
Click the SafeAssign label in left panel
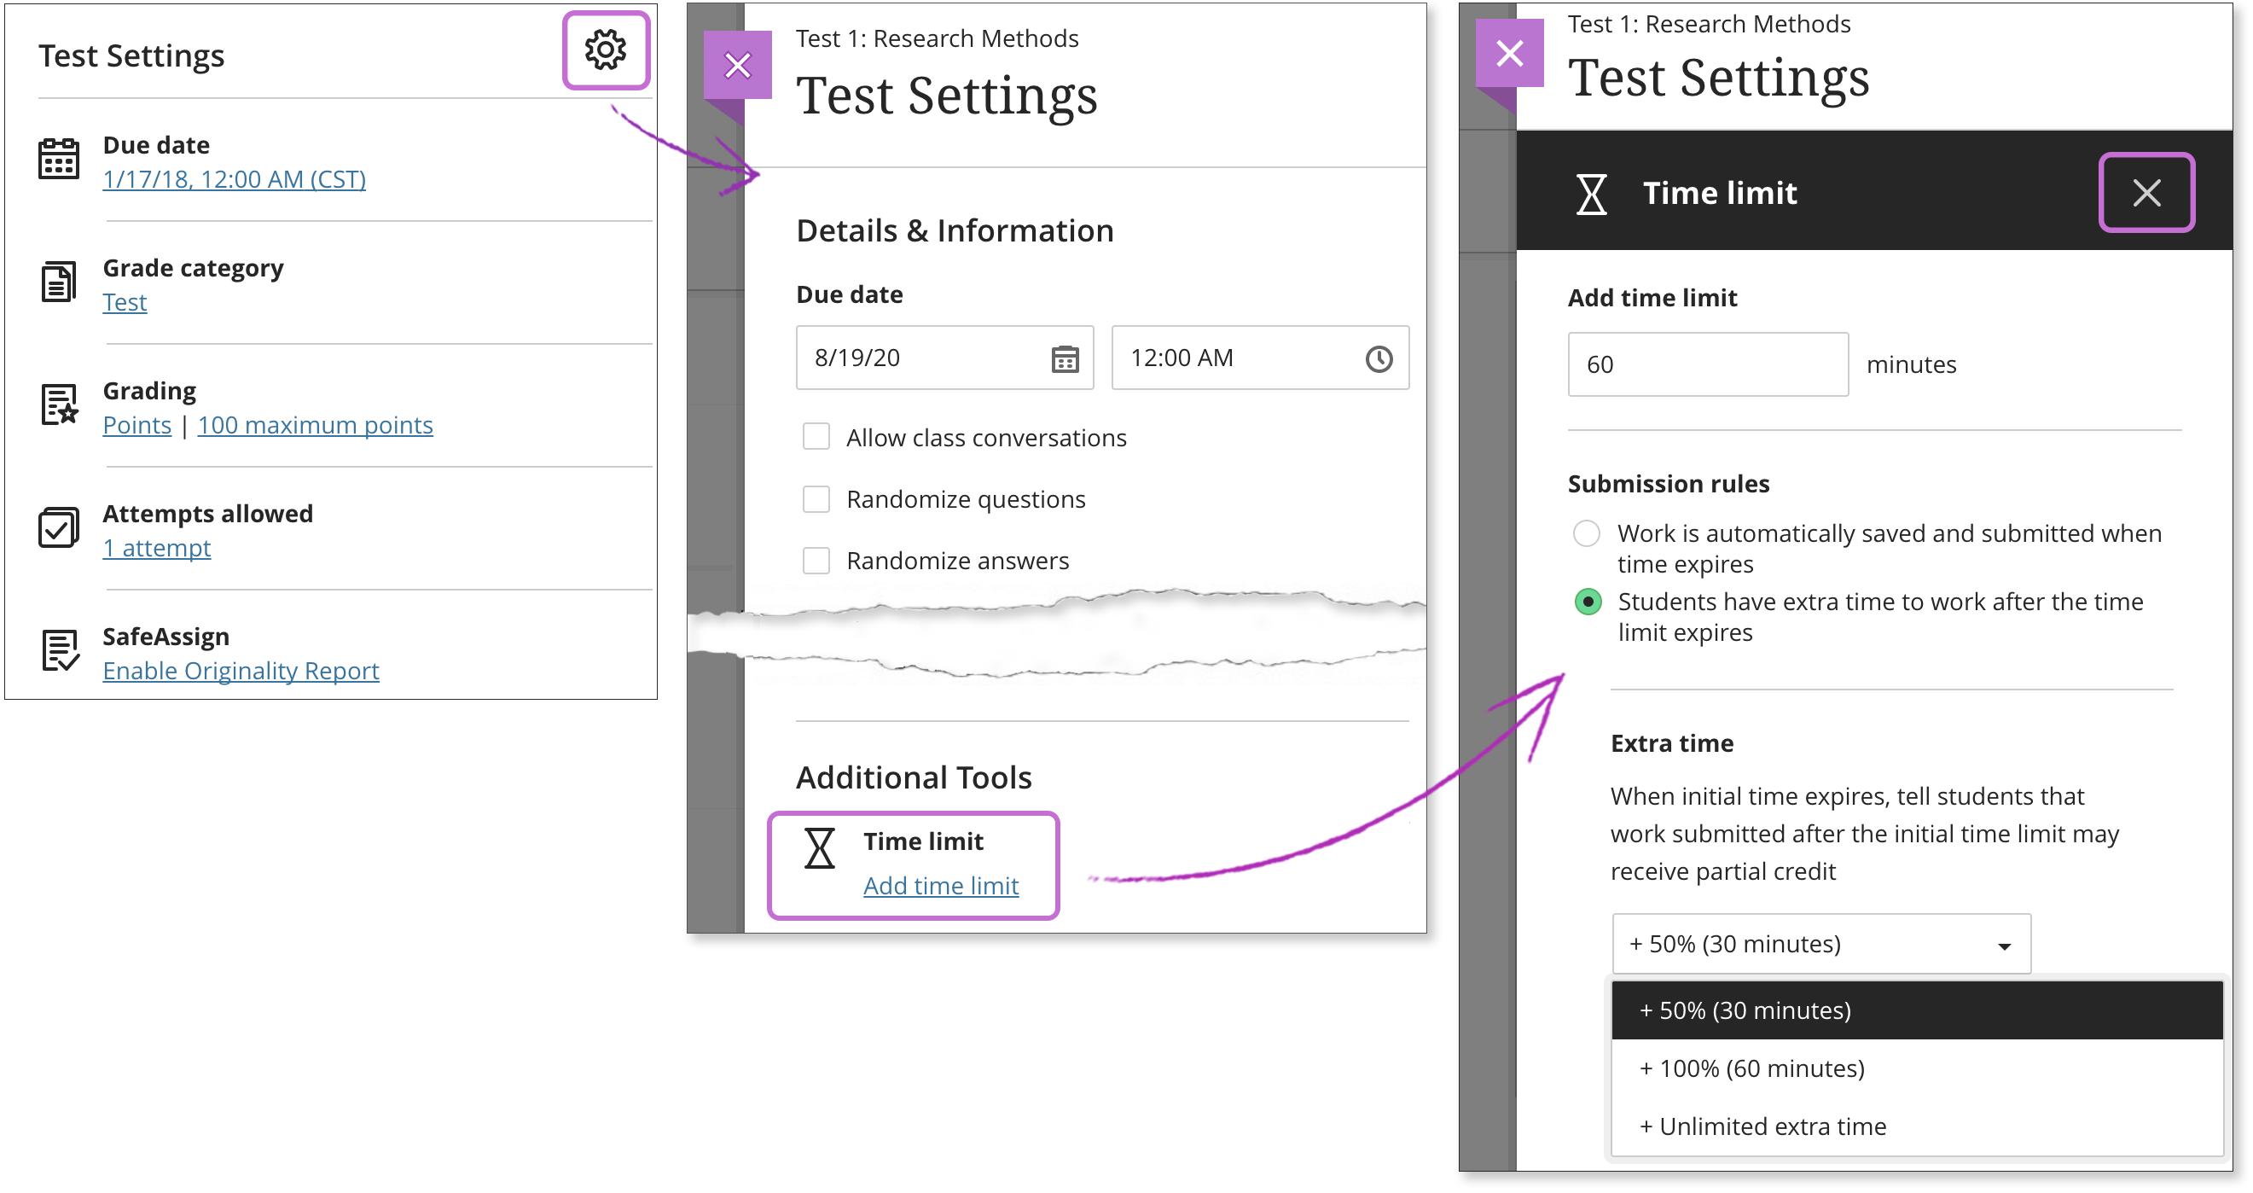166,636
